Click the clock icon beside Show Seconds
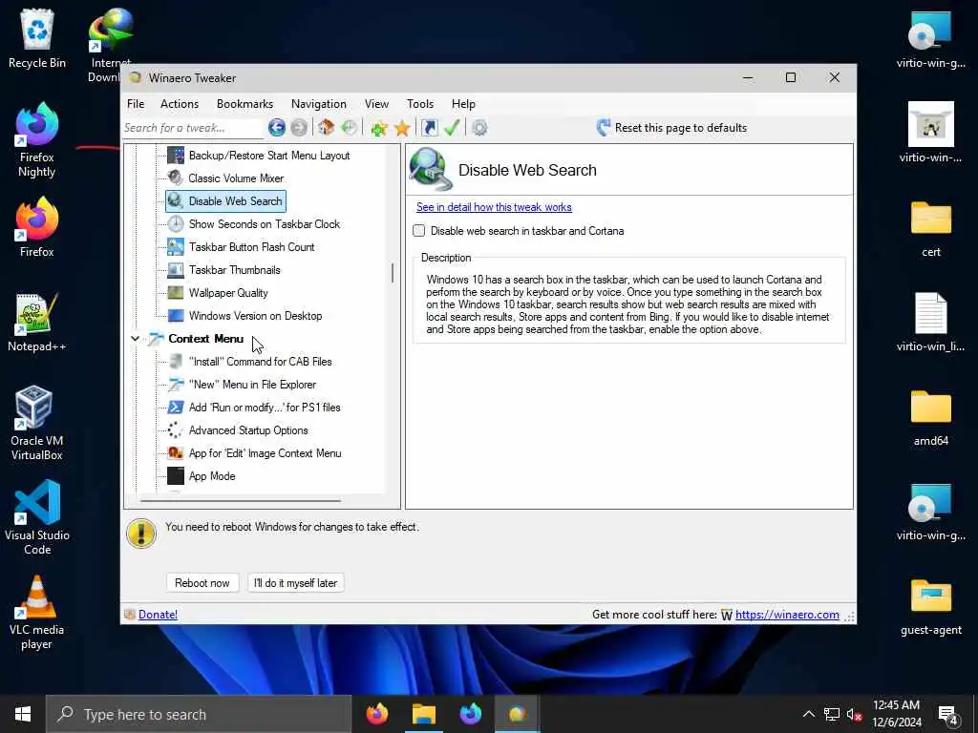The image size is (978, 733). 176,223
